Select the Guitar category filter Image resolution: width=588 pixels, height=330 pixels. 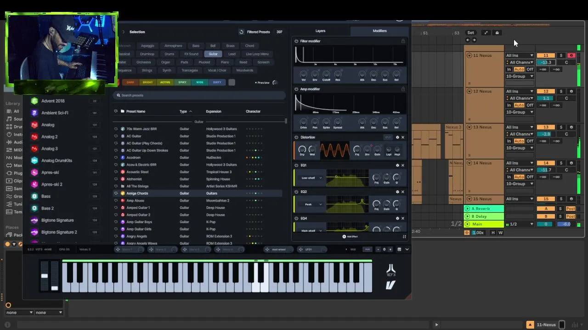coord(213,54)
